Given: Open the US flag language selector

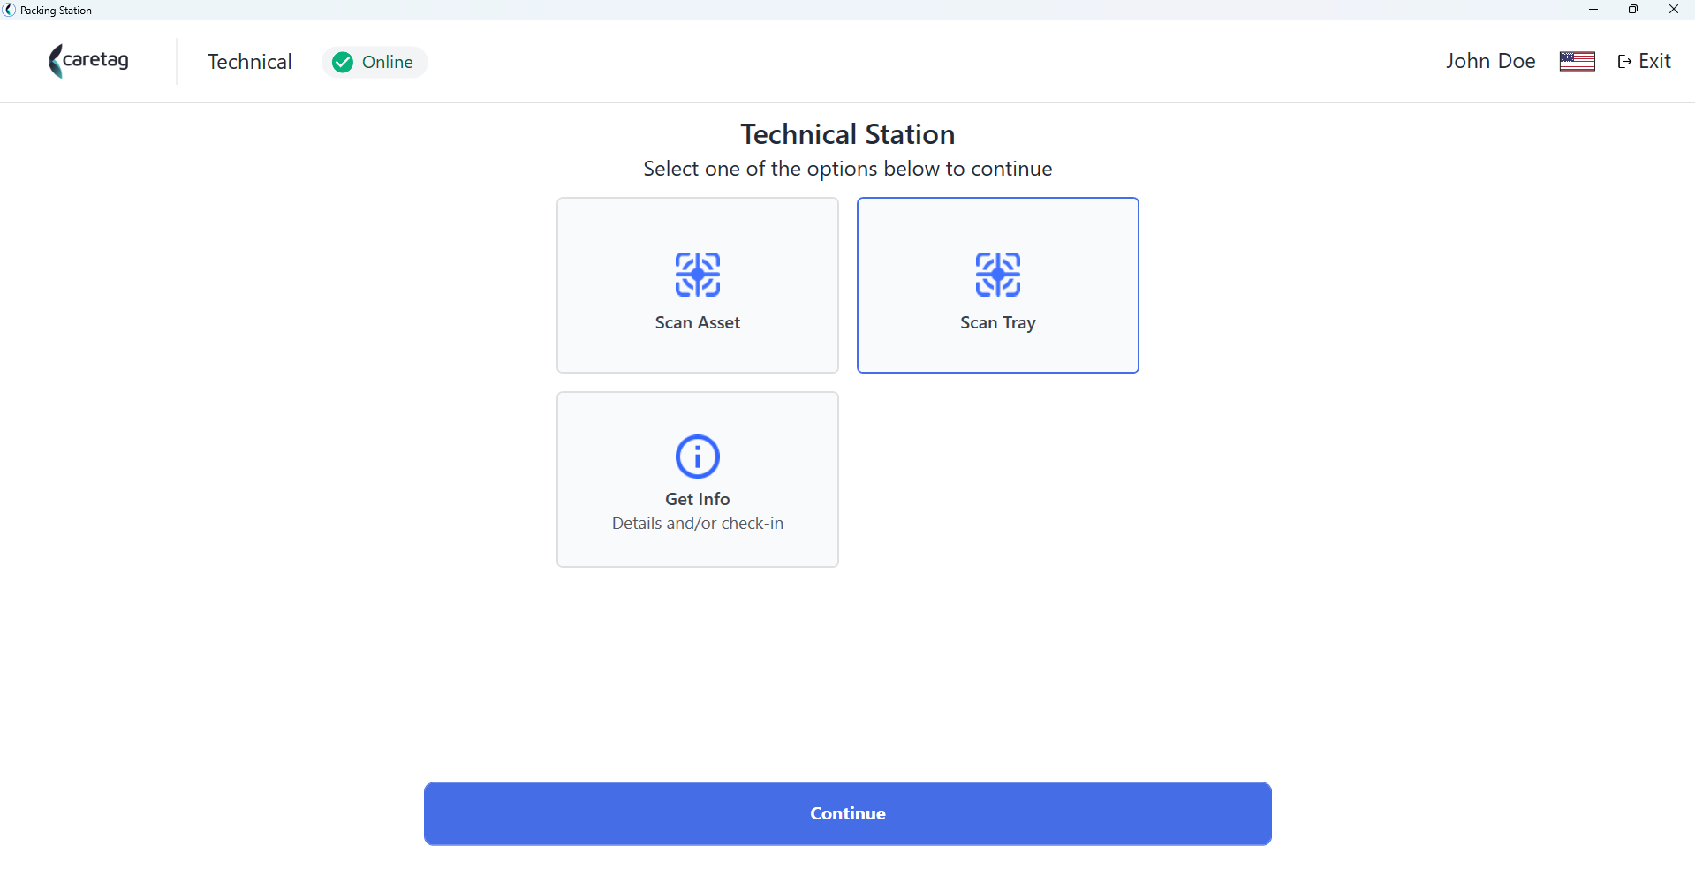Looking at the screenshot, I should [1577, 61].
